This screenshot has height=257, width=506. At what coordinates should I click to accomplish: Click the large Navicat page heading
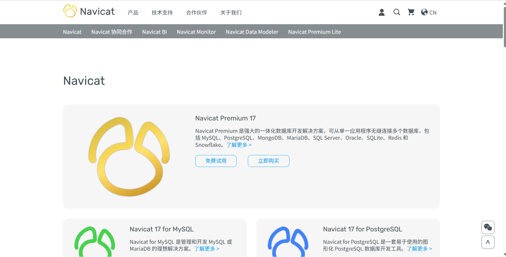coord(84,81)
